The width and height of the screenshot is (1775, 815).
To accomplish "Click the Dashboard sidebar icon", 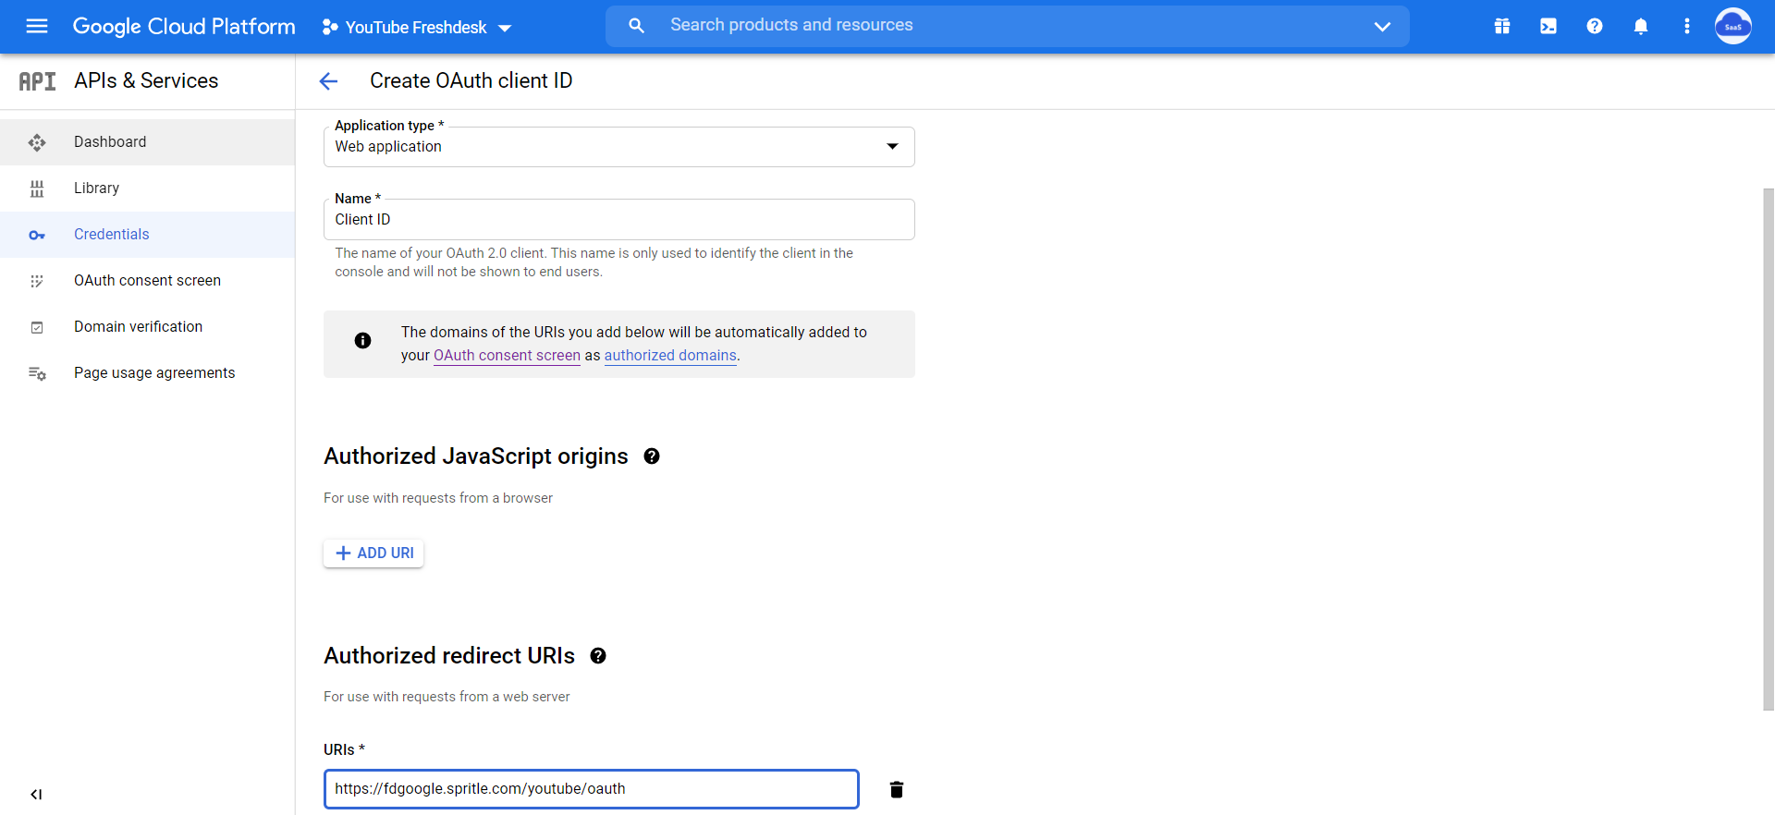I will coord(37,142).
